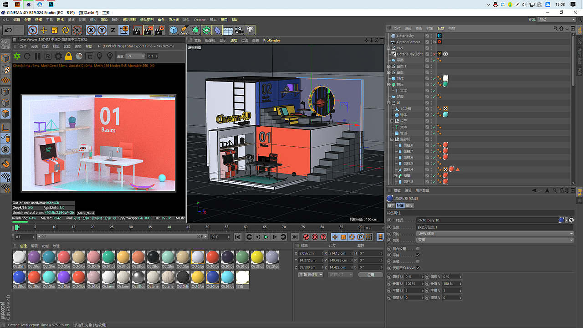
Task: Open the Edit Render Settings icon
Action: pos(159,30)
